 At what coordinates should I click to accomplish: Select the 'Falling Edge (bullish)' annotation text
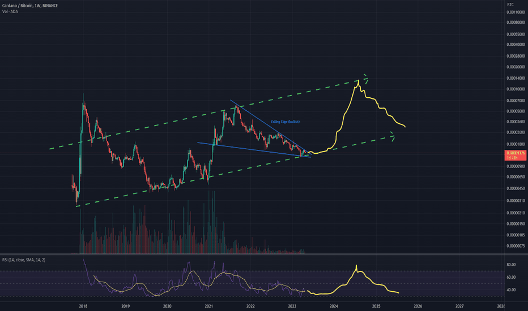(x=285, y=122)
